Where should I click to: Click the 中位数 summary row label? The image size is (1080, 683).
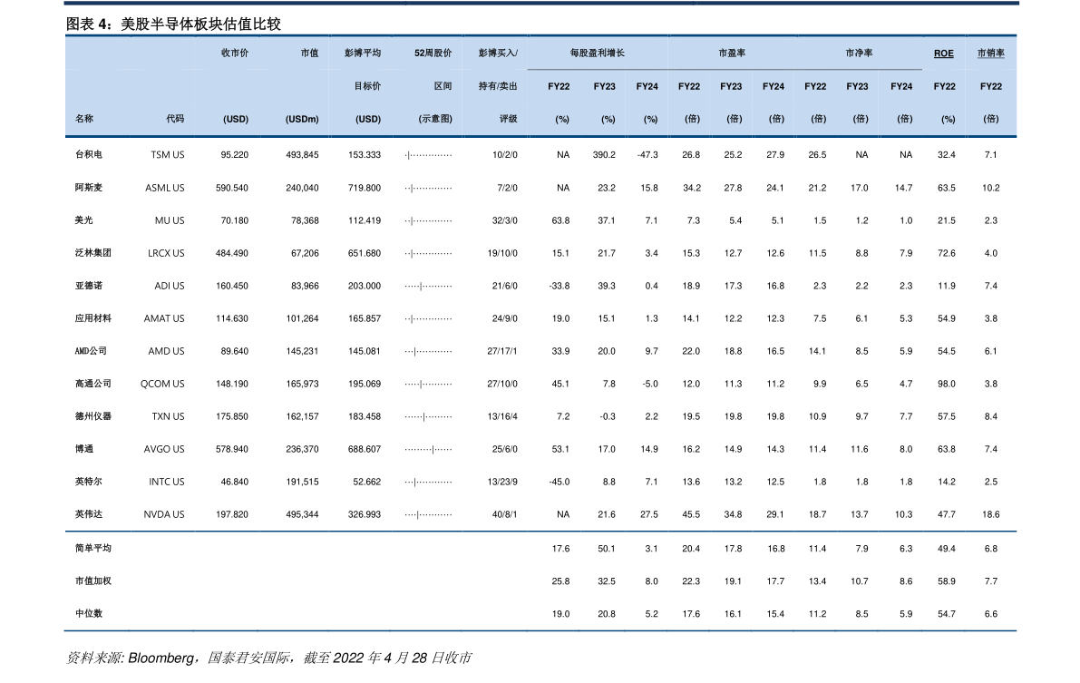tap(88, 613)
